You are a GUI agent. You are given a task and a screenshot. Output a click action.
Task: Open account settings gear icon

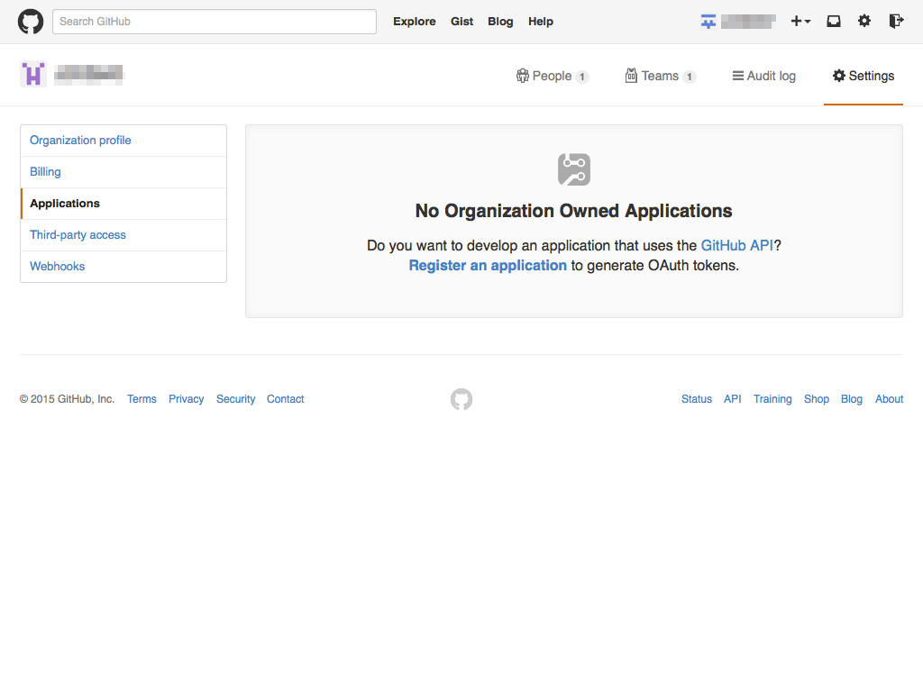(x=864, y=22)
